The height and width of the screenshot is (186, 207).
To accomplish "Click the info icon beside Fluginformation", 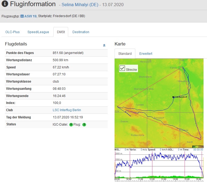I will (5, 4).
